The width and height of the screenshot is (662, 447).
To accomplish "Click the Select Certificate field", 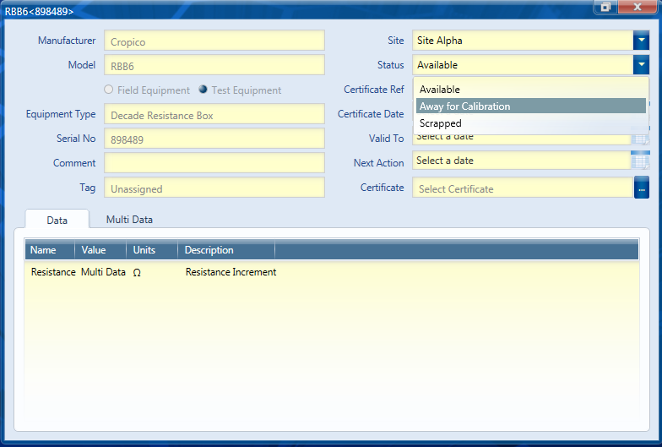I will point(523,188).
